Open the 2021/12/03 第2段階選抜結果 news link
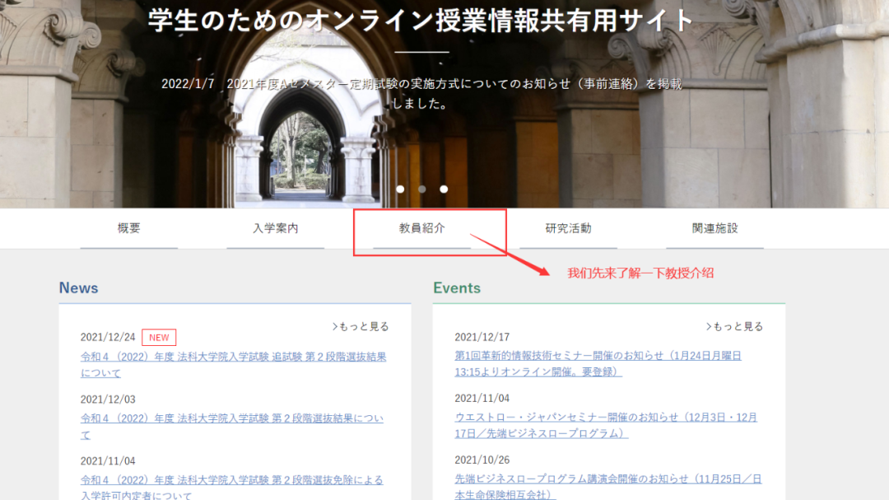The width and height of the screenshot is (889, 500). (x=232, y=426)
